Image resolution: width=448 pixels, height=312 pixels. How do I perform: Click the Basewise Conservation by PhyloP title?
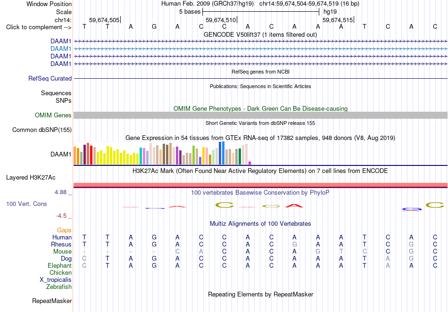pos(260,193)
